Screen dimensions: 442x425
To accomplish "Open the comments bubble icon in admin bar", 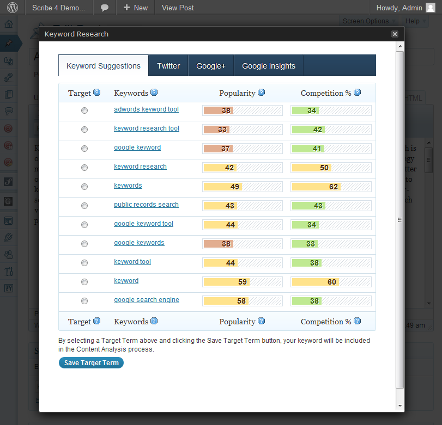I will coord(105,8).
